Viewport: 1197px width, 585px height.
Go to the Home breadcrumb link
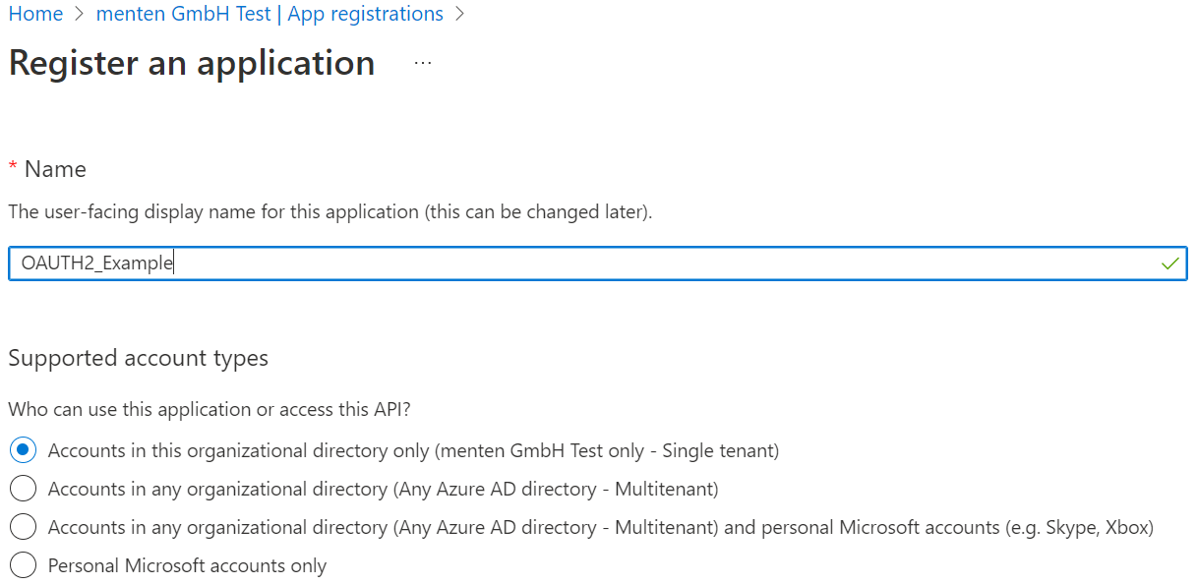click(35, 15)
